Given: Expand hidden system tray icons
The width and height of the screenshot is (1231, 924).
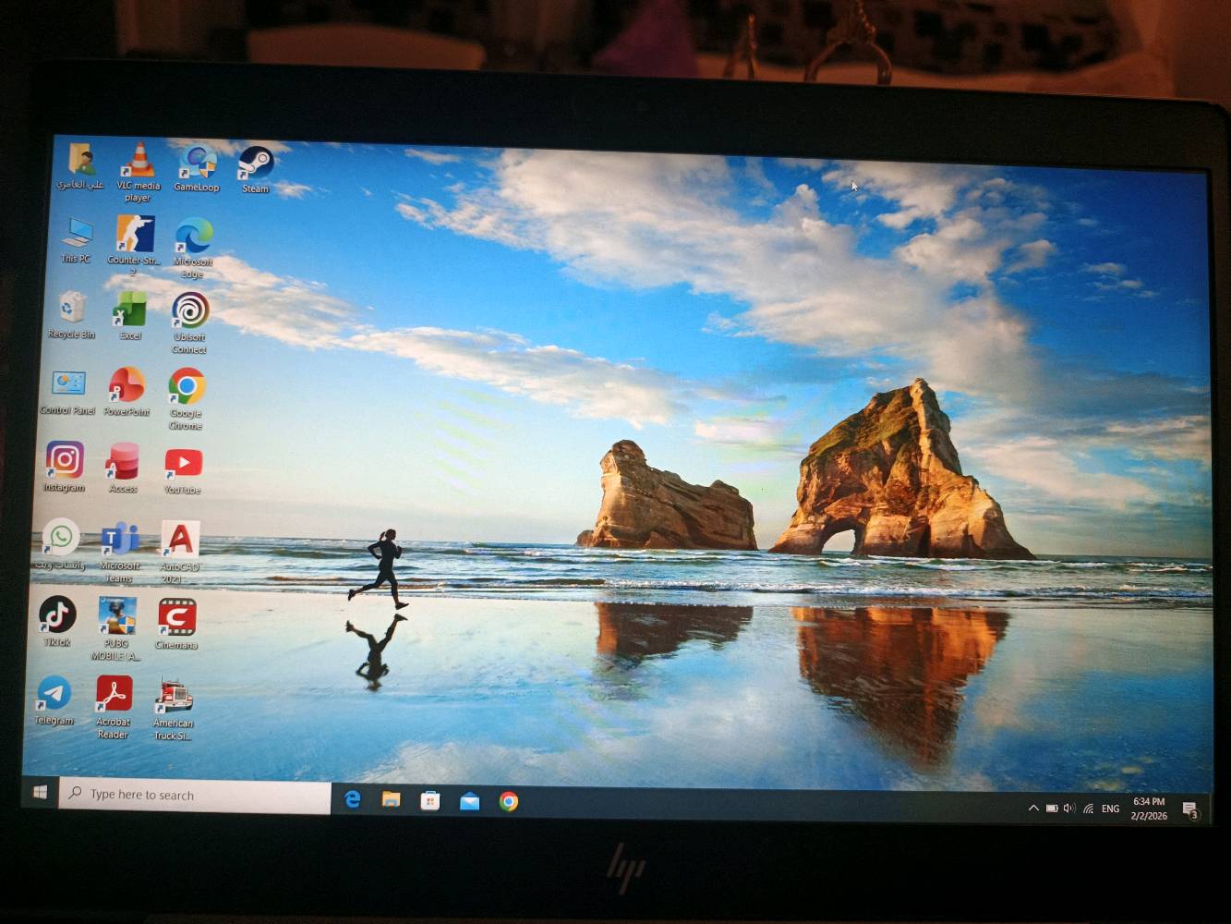Looking at the screenshot, I should coord(1033,808).
